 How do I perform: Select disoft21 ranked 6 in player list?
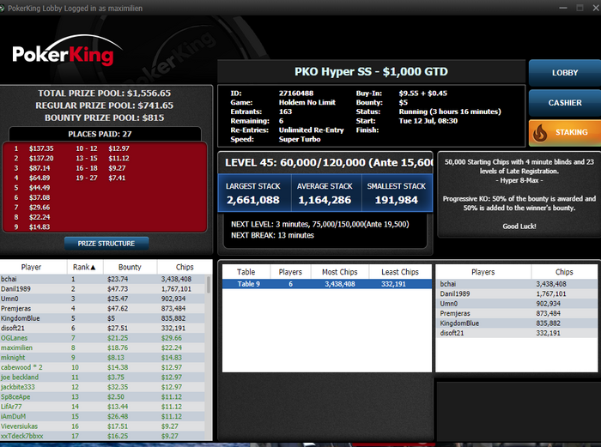click(x=103, y=329)
